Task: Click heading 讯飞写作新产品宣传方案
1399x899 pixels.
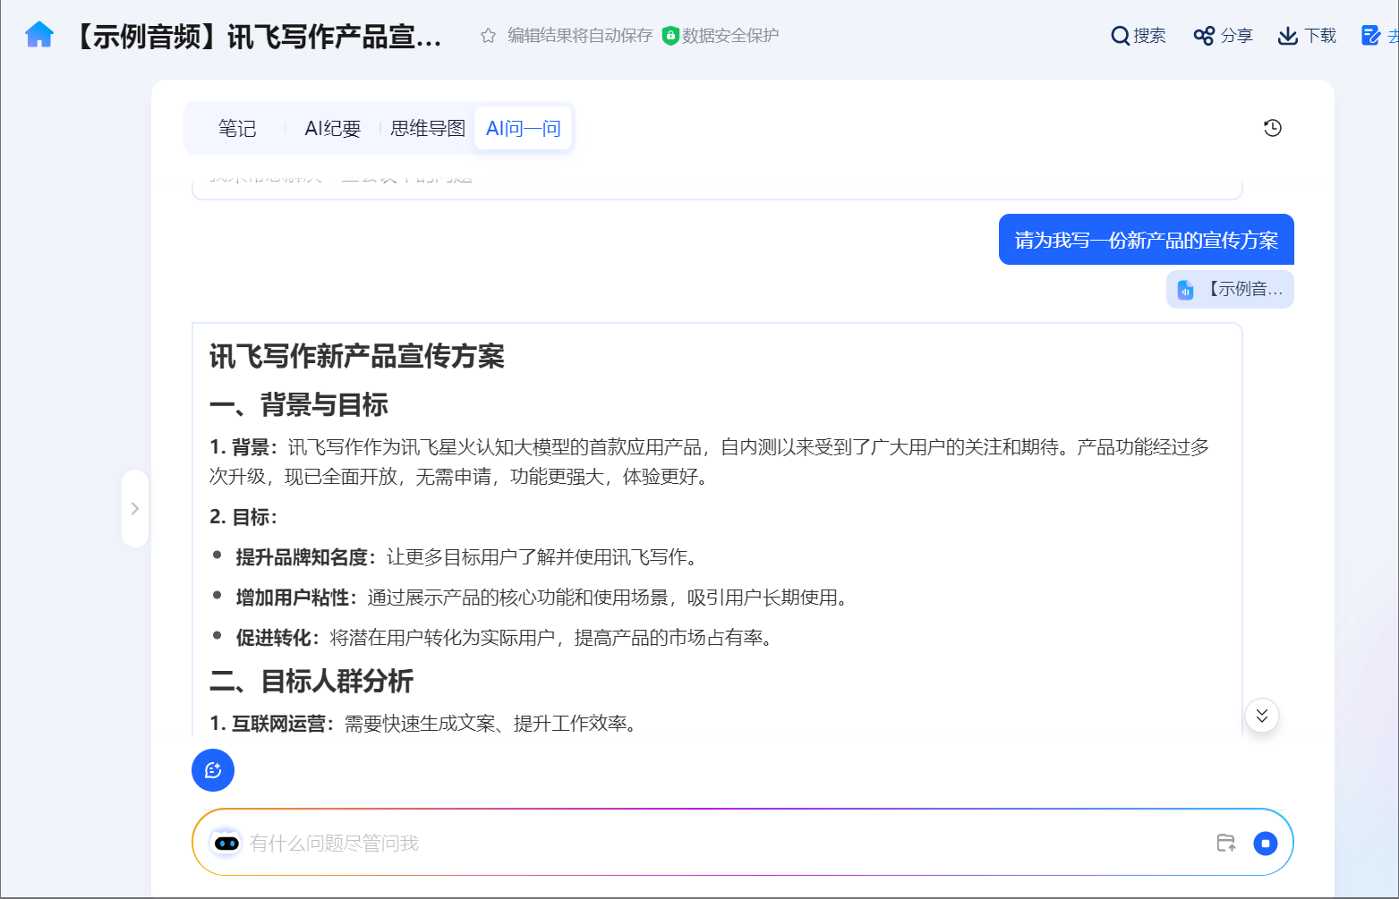Action: (357, 356)
